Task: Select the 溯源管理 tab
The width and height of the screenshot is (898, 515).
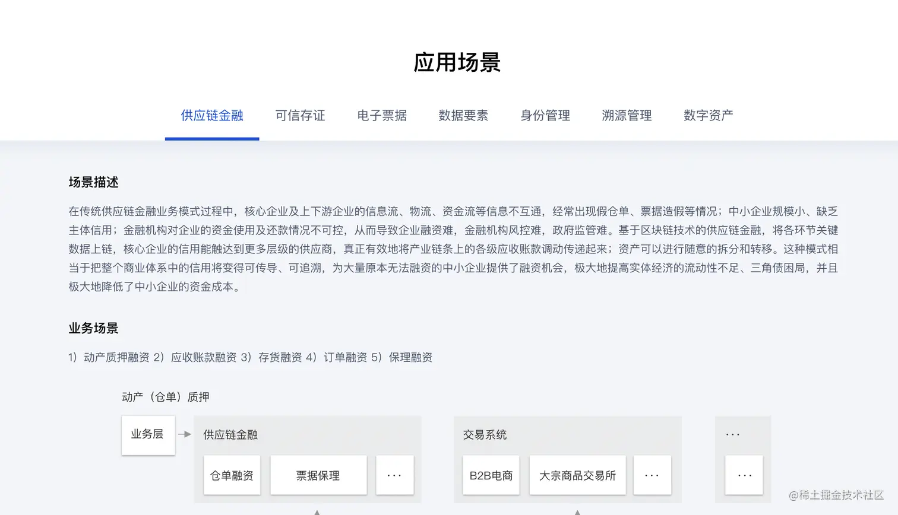Action: tap(627, 116)
